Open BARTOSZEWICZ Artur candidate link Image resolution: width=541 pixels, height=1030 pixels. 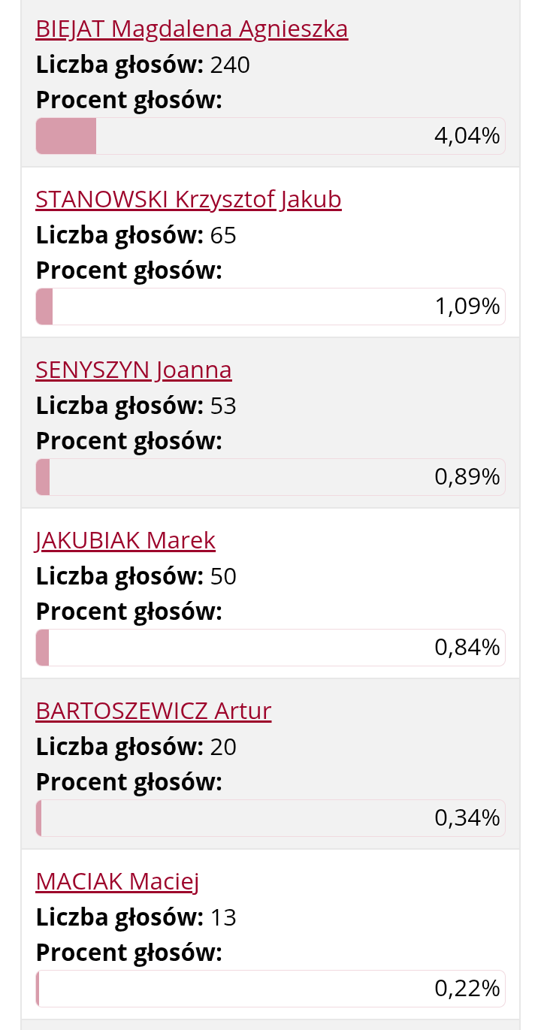pyautogui.click(x=153, y=711)
